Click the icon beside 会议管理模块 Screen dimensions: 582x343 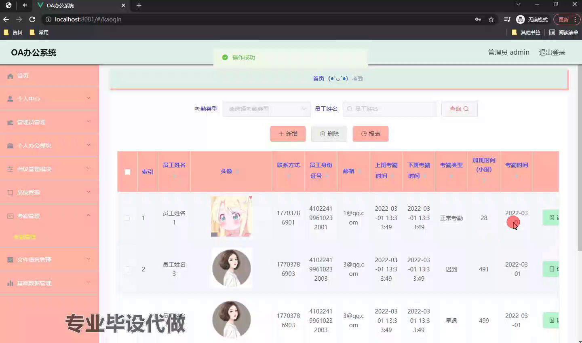pos(10,169)
